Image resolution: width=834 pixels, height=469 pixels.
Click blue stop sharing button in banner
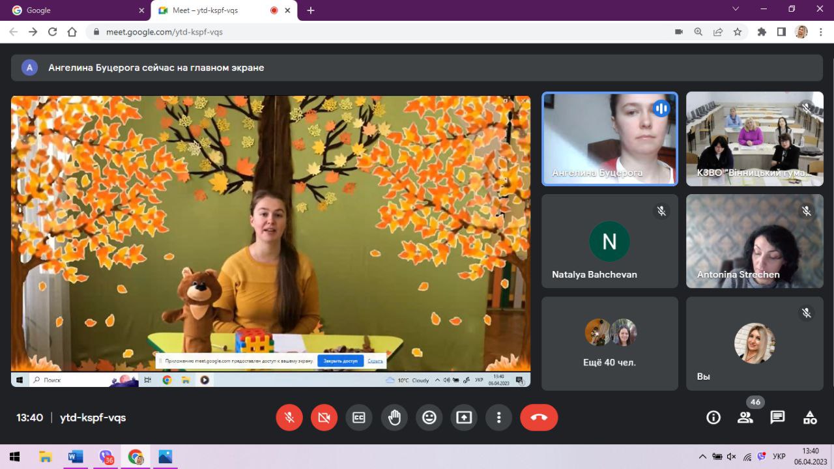pos(340,361)
